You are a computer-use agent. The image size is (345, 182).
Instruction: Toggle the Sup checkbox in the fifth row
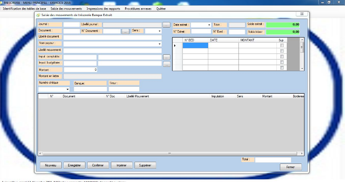click(282, 68)
